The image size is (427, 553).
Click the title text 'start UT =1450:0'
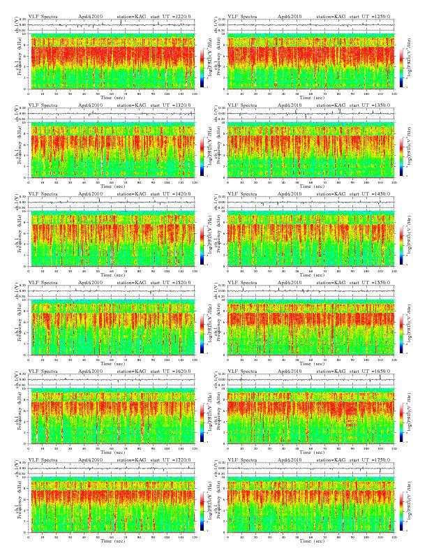[x=370, y=193]
